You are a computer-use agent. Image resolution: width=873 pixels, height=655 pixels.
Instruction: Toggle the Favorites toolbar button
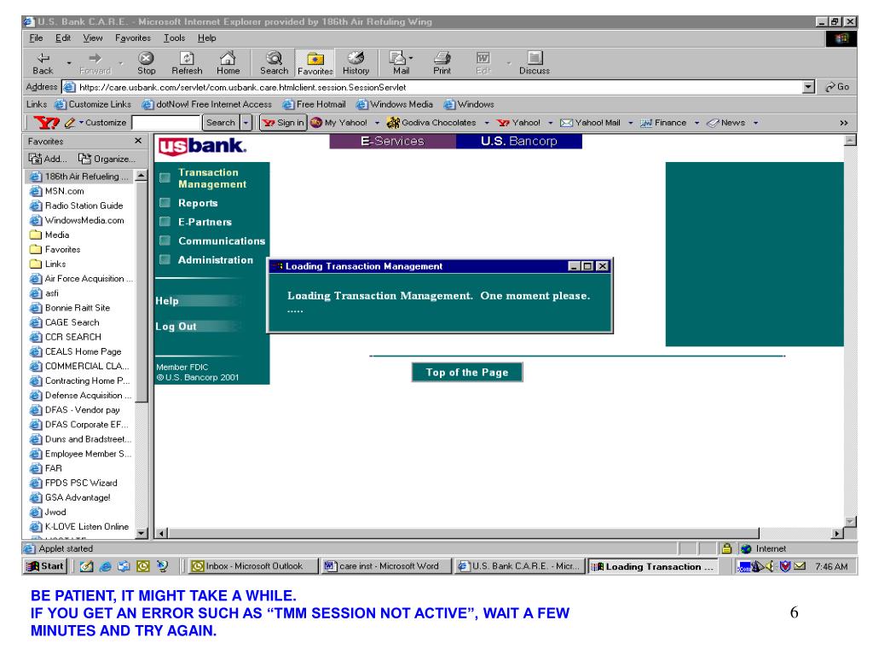click(x=315, y=63)
